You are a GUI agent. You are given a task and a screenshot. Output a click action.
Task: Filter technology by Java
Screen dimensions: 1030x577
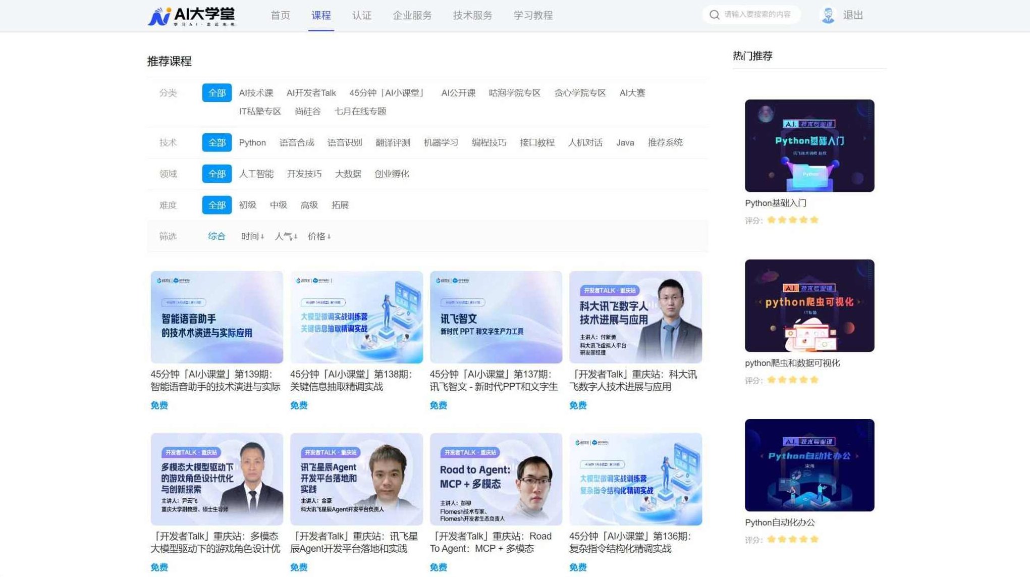(625, 142)
